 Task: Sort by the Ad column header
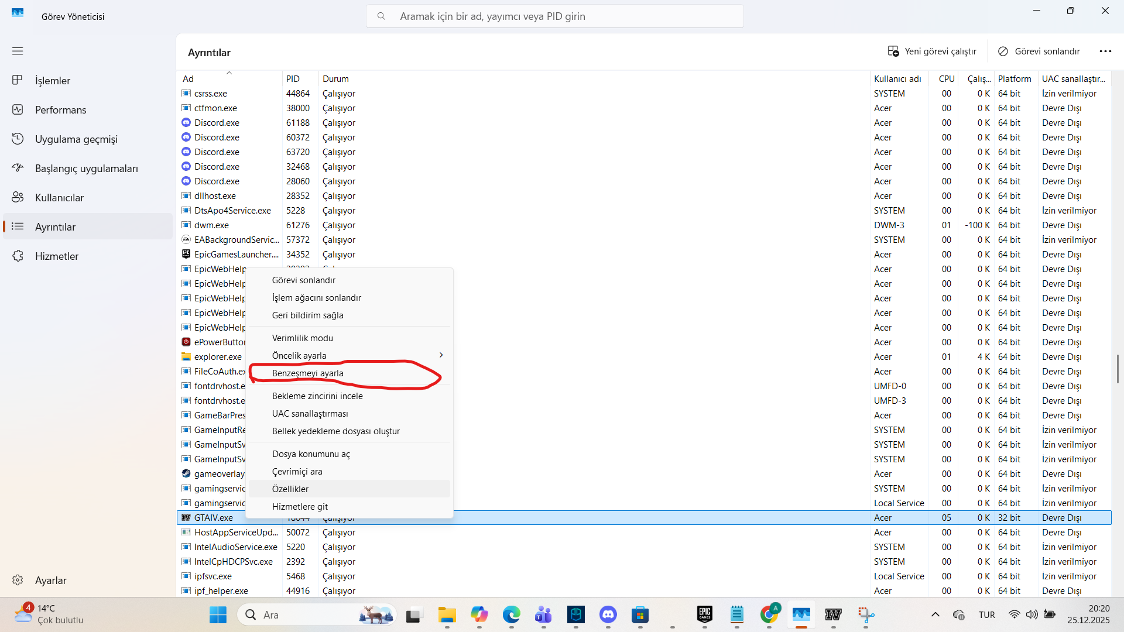[x=229, y=78]
